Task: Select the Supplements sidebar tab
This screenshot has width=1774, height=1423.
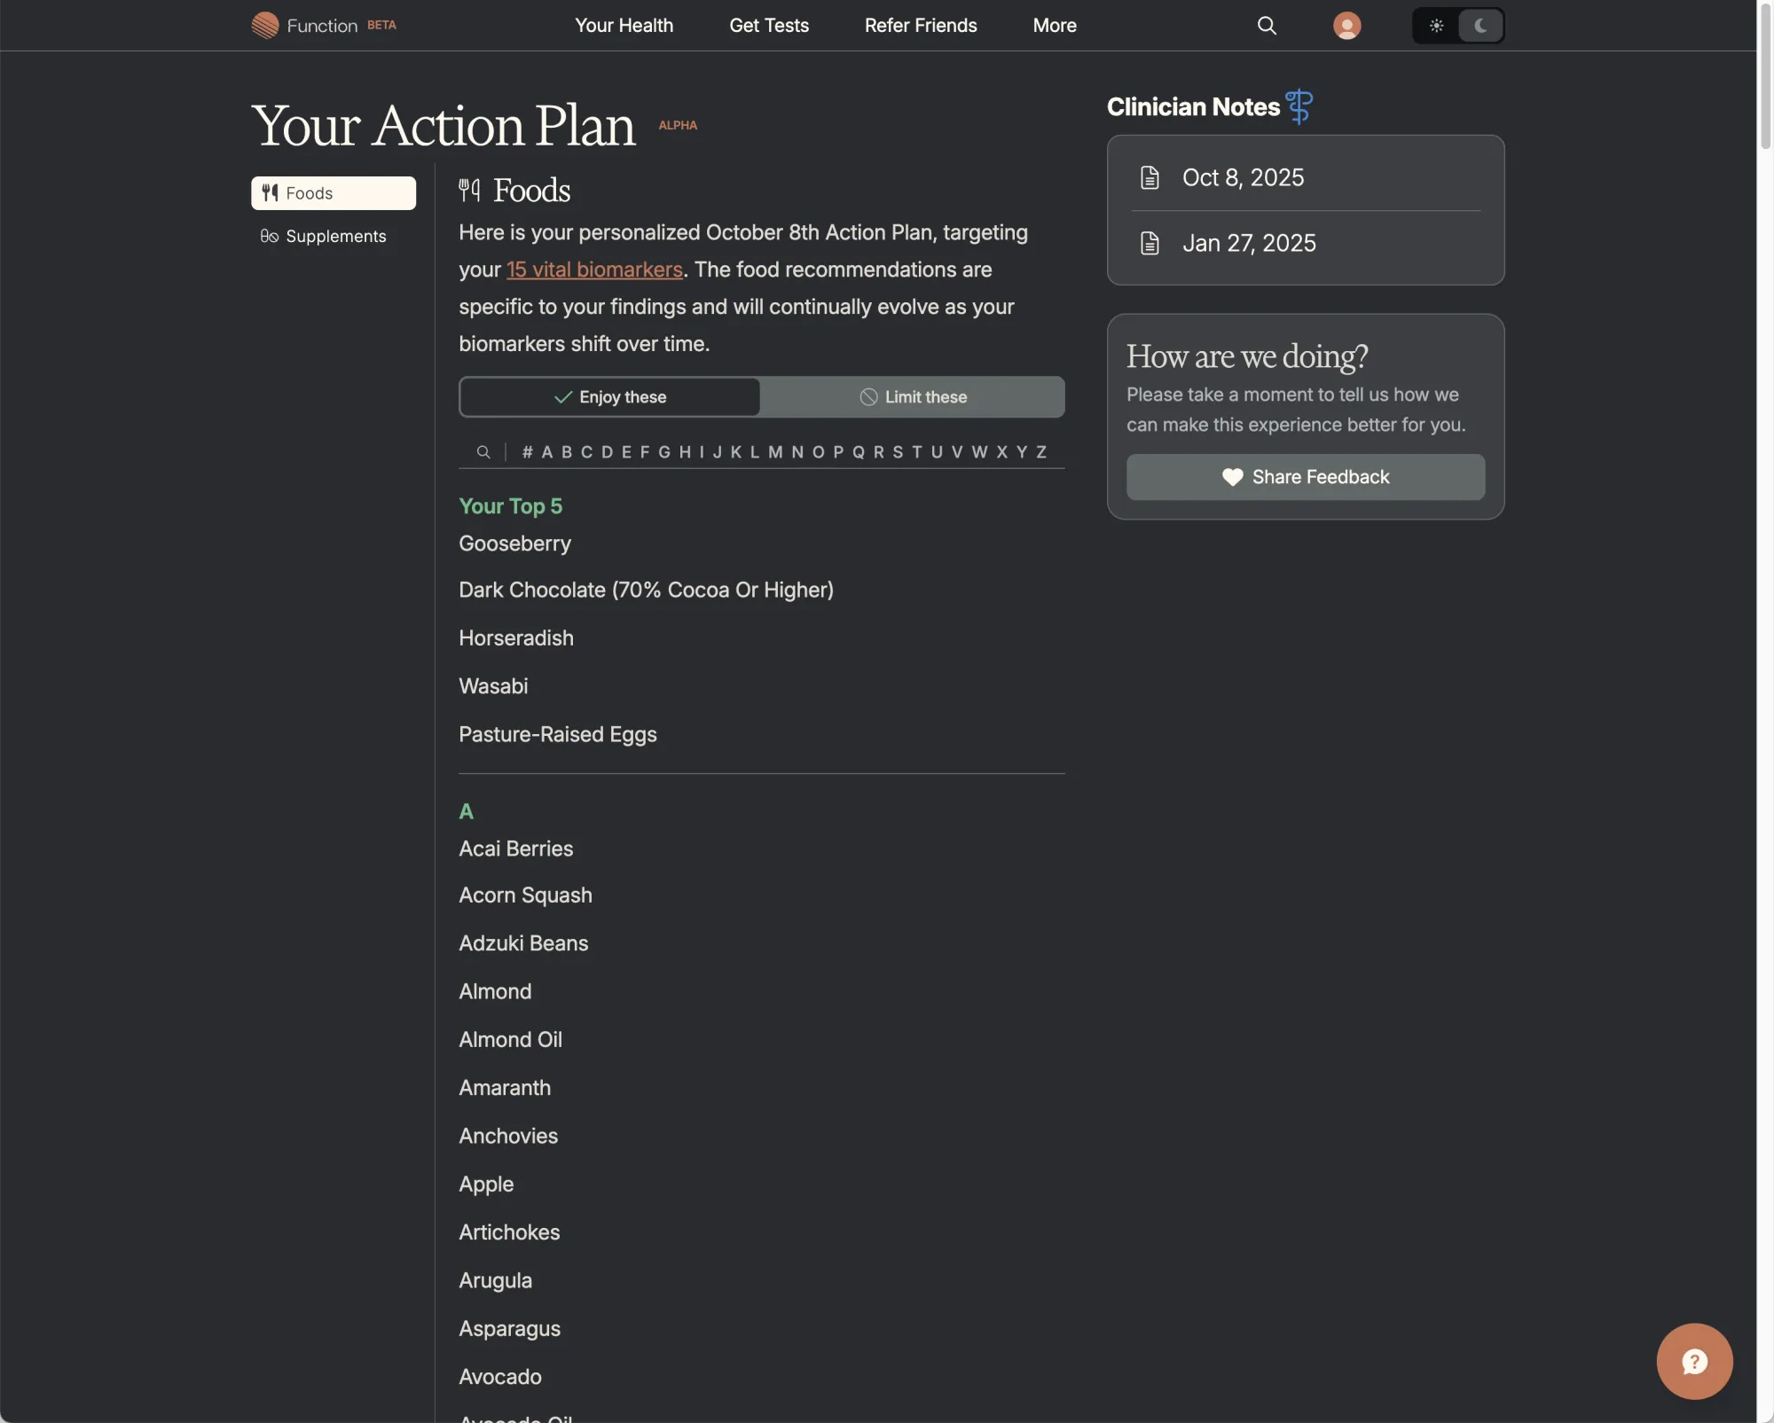Action: pyautogui.click(x=334, y=236)
